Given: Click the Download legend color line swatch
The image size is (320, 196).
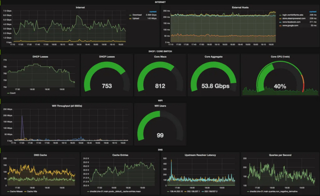Looking at the screenshot, I should [130, 15].
